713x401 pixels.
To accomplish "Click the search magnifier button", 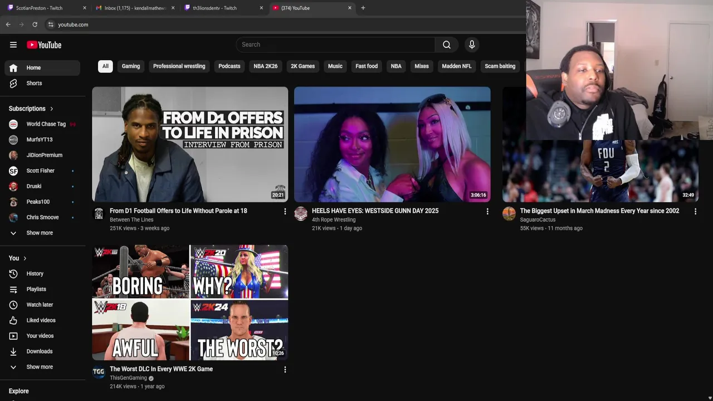I will (447, 45).
